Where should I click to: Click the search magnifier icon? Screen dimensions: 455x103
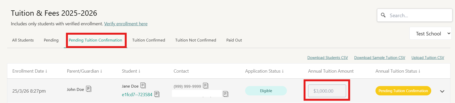click(383, 15)
